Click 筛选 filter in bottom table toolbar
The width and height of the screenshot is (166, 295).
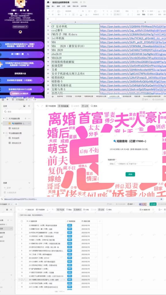[69, 209]
